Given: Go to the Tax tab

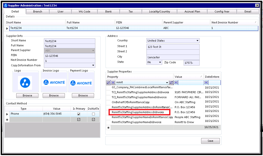Looking at the screenshot, I should (131, 11).
